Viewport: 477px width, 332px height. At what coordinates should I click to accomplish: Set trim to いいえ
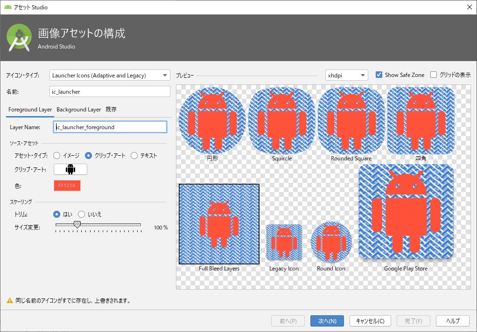(82, 214)
